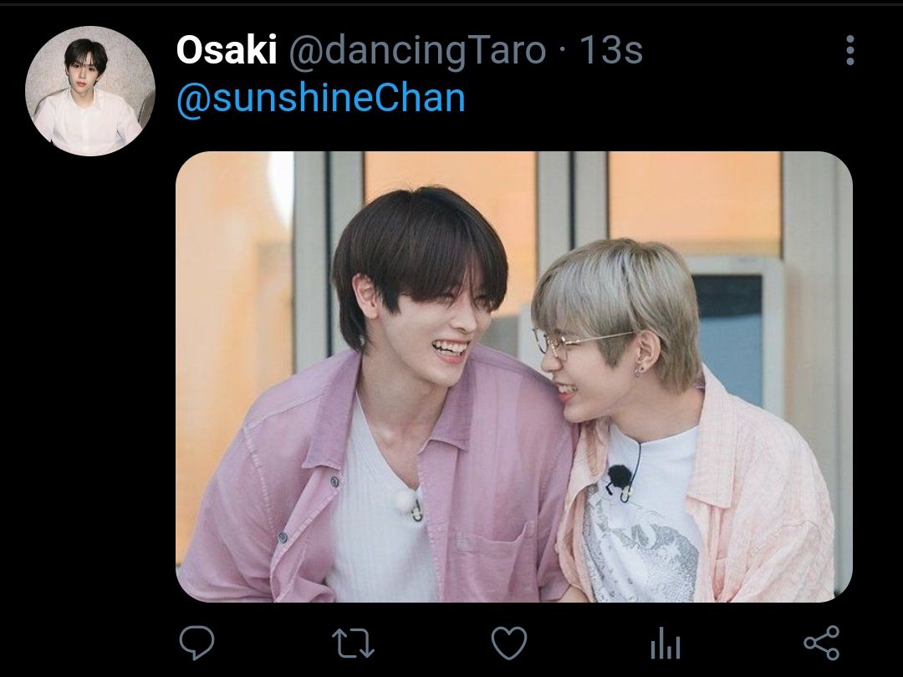Open reply composer for Osaki's tweet
The height and width of the screenshot is (677, 903).
tap(197, 643)
